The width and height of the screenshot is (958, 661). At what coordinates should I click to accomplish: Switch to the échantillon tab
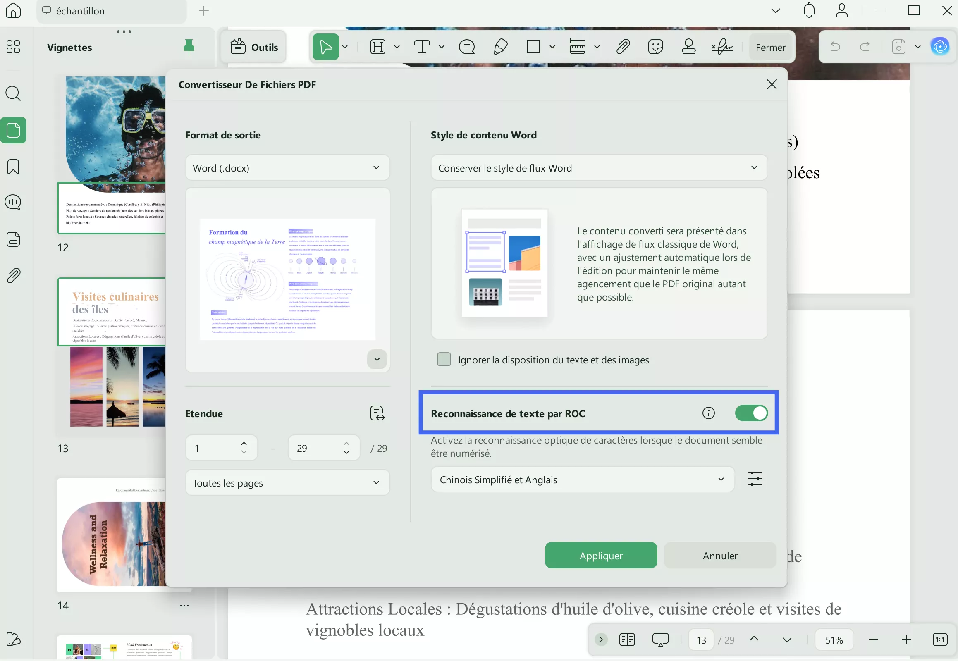80,11
